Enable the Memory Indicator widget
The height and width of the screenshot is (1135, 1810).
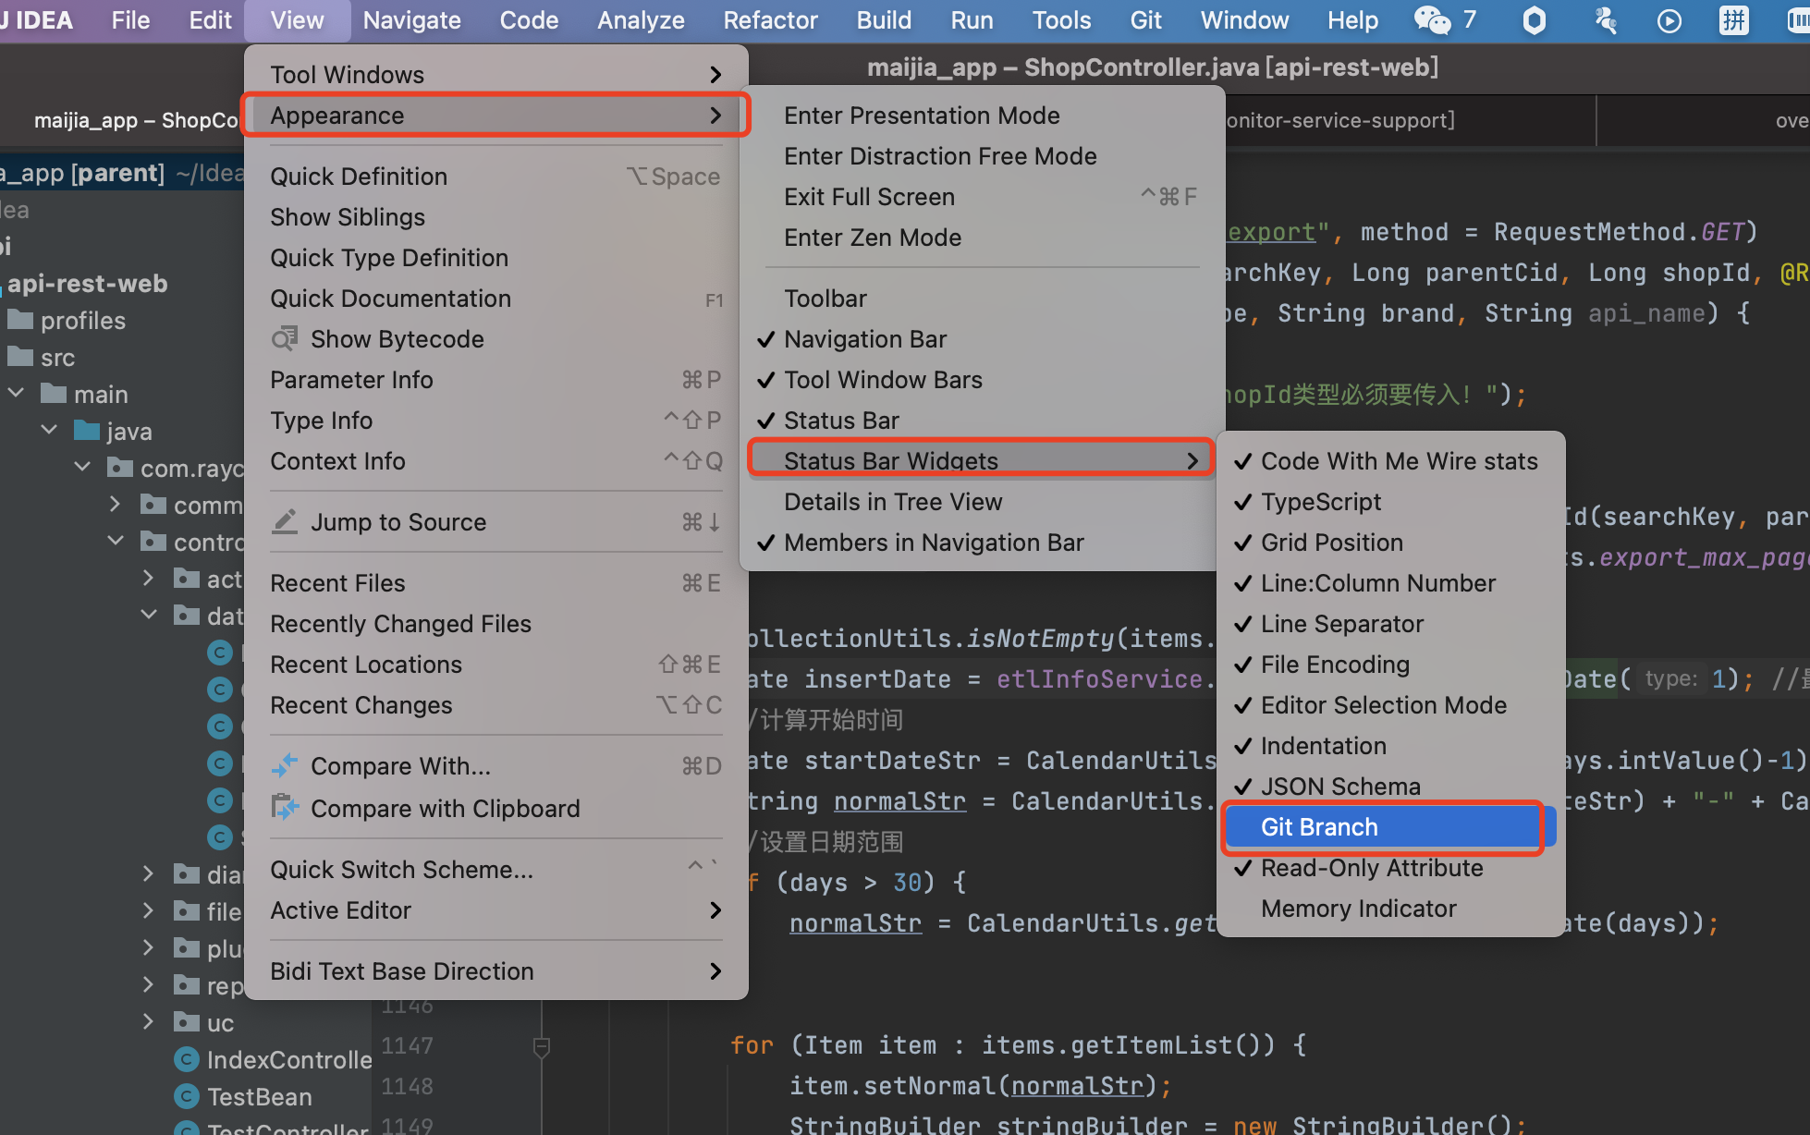coord(1358,909)
